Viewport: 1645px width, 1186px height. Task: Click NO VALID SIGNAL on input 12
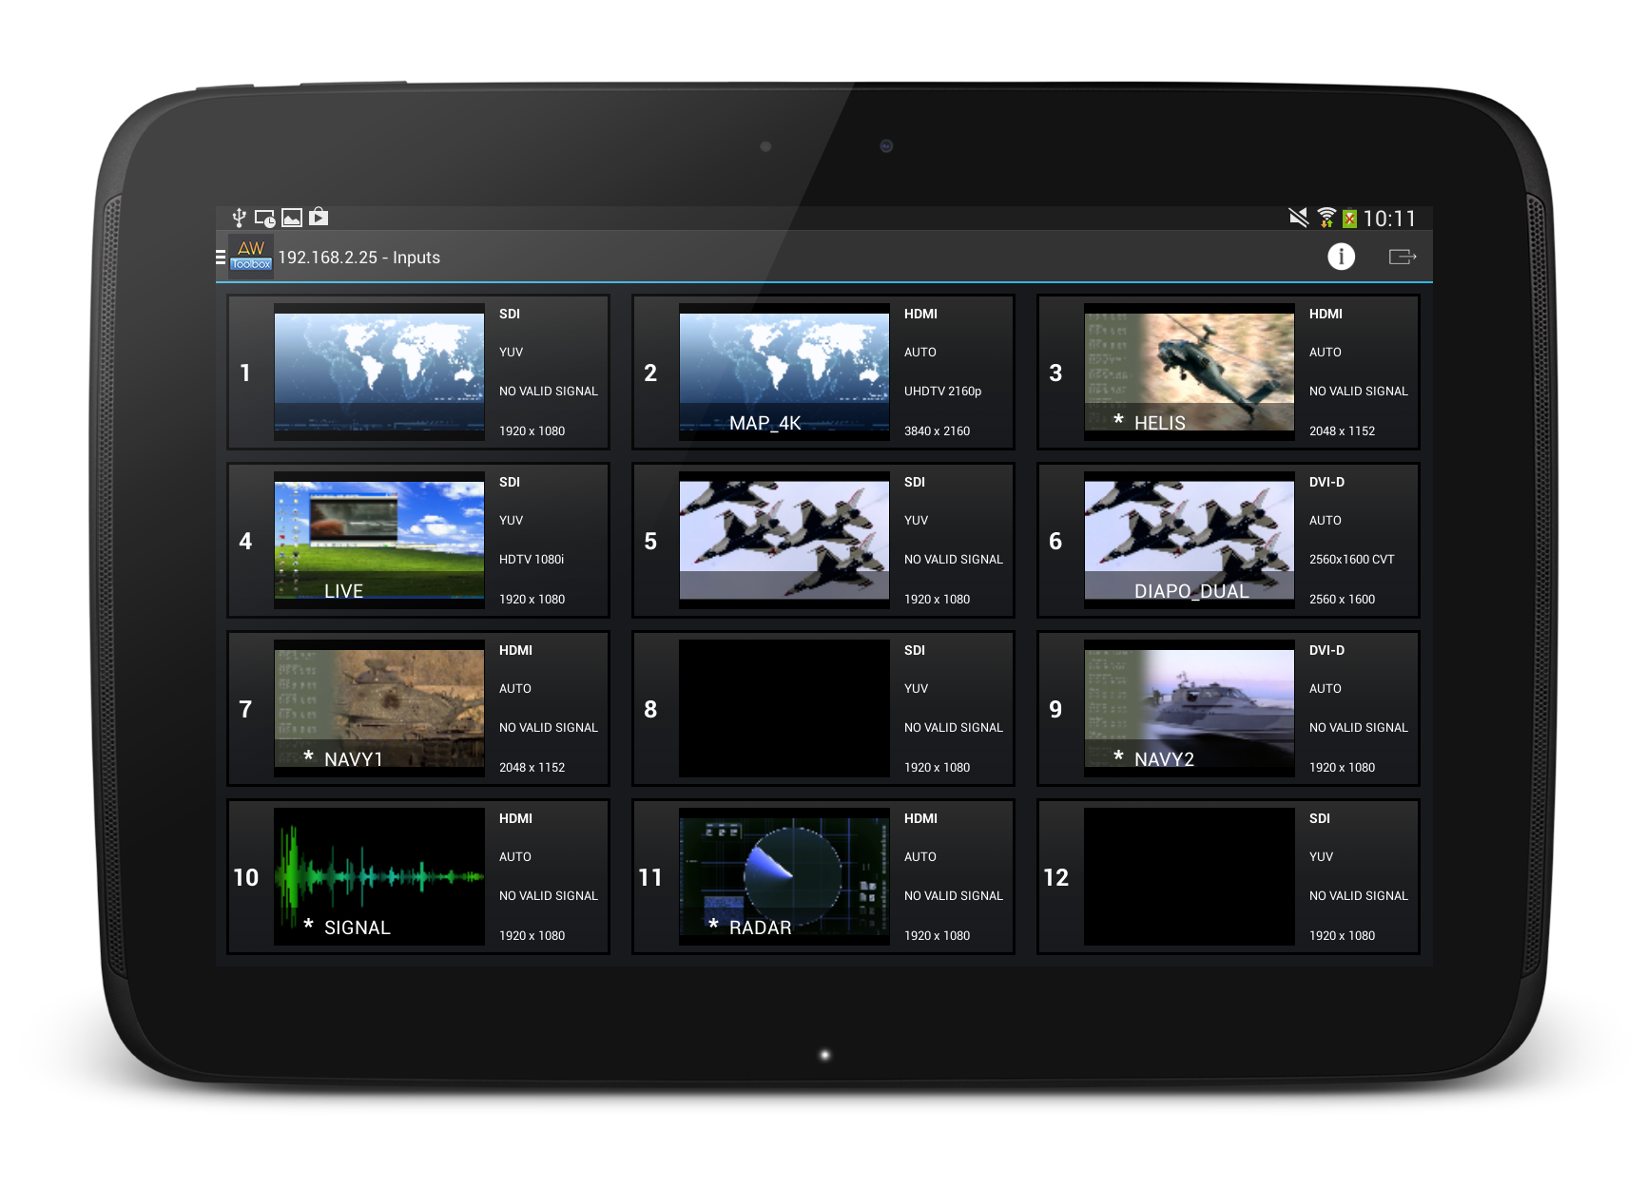(1359, 896)
